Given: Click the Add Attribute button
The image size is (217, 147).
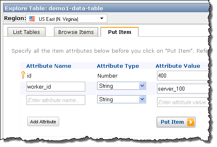Looking at the screenshot, I should pos(43,122).
